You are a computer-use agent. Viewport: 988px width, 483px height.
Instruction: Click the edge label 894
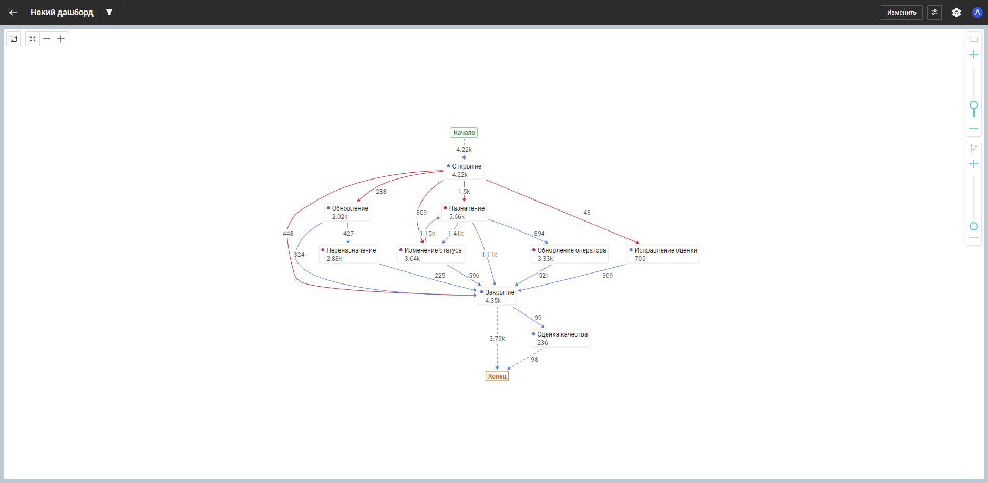pyautogui.click(x=539, y=234)
